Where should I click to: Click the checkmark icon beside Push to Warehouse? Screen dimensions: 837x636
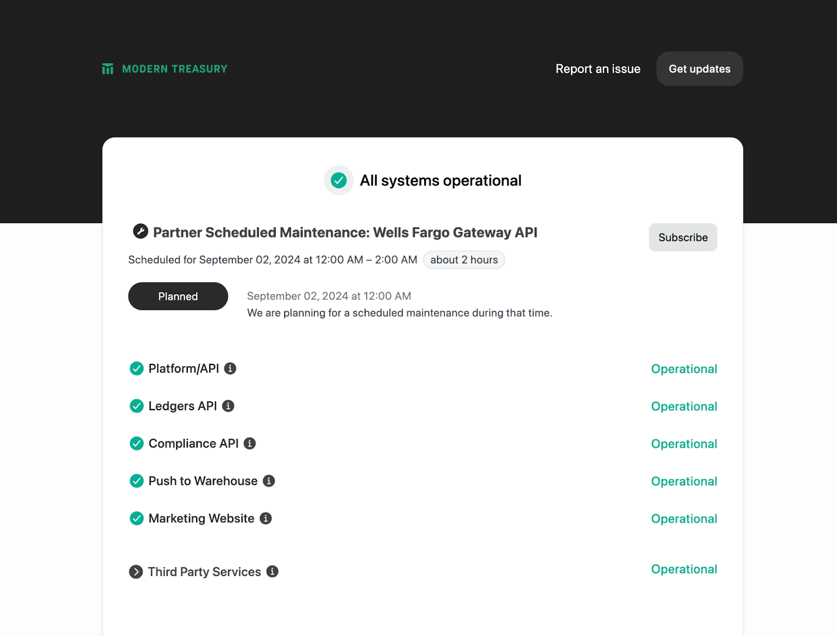tap(136, 481)
